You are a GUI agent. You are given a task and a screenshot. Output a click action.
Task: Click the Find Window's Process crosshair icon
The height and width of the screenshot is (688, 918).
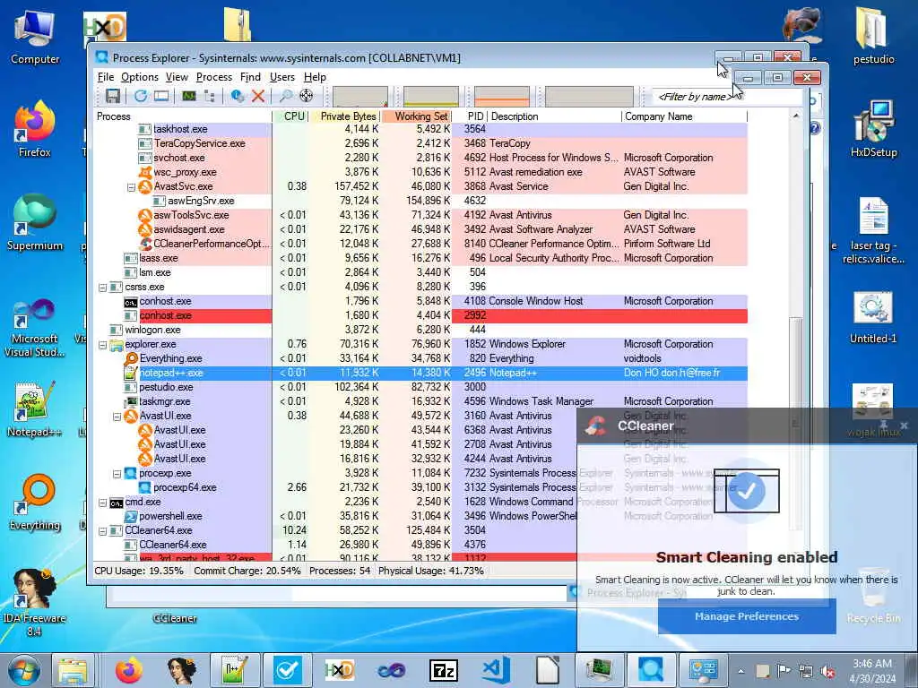(307, 96)
